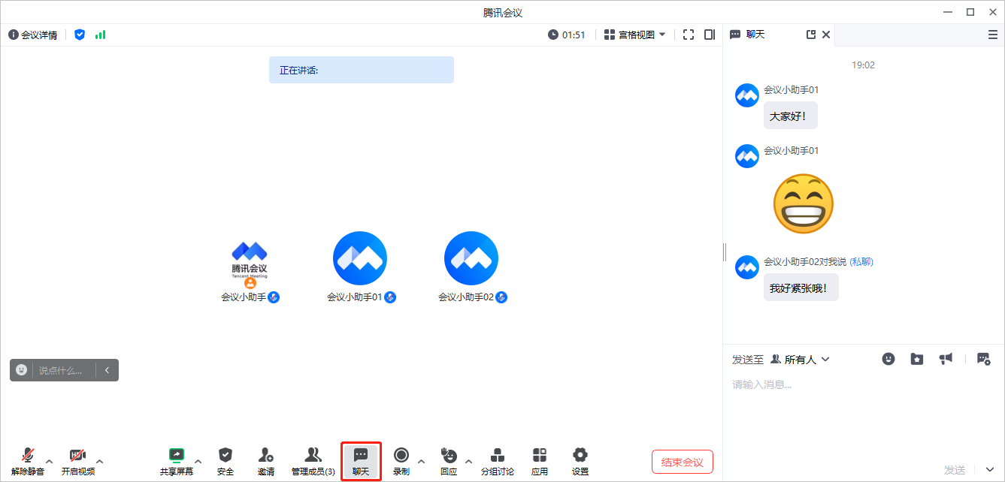Expand audio options arrow next to 解除静音
1005x482 pixels.
coord(50,462)
